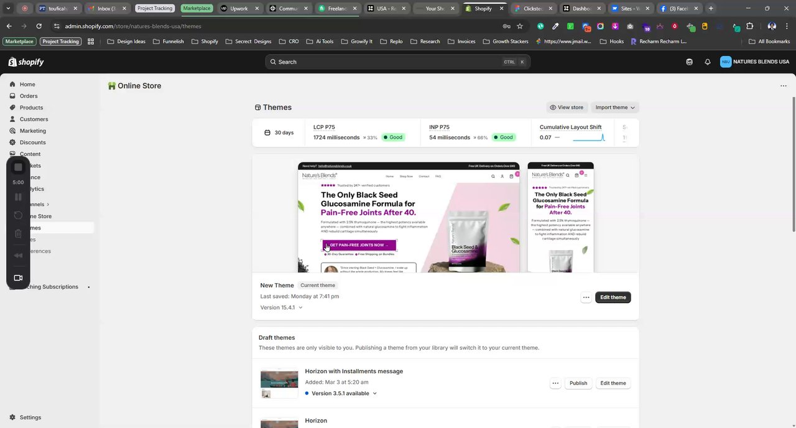
Task: Click the desktop theme preview thumbnail
Action: point(409,217)
